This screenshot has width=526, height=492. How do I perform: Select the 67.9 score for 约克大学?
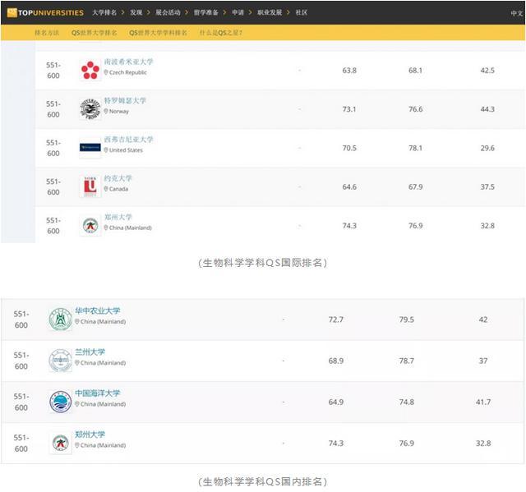tap(415, 187)
